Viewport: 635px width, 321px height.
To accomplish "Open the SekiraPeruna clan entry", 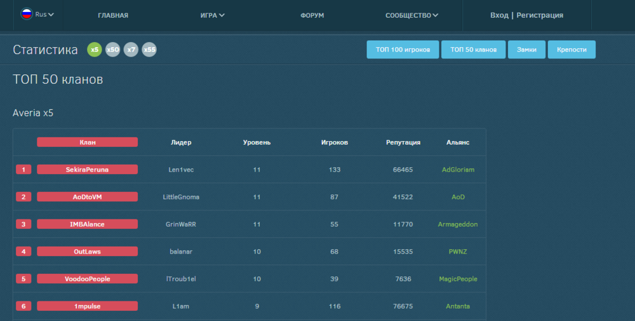I will (87, 170).
